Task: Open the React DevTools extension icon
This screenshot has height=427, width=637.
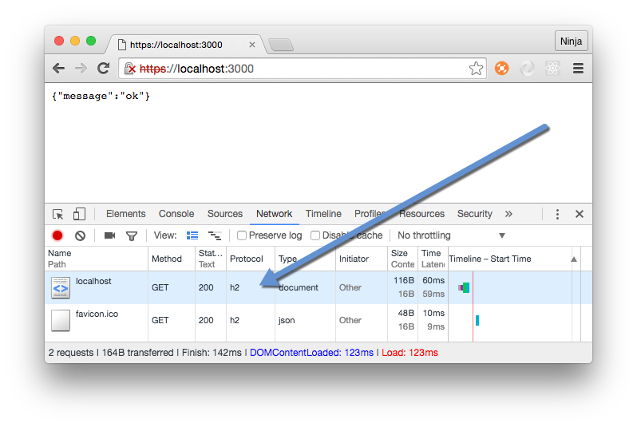Action: pos(552,69)
